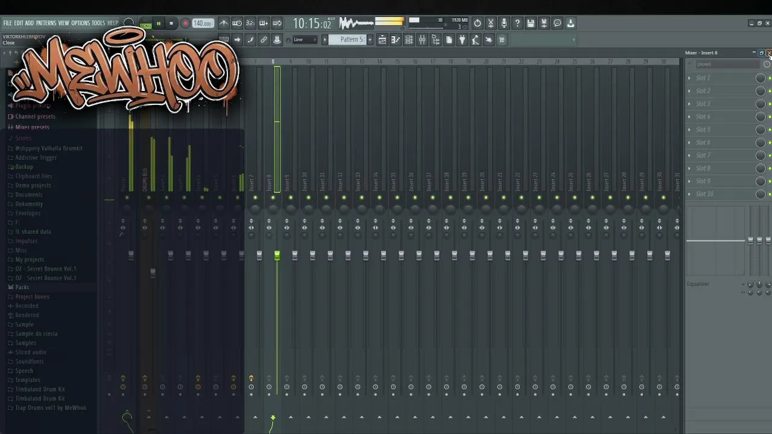Click the Close hint text
The image size is (772, 434).
click(8, 43)
